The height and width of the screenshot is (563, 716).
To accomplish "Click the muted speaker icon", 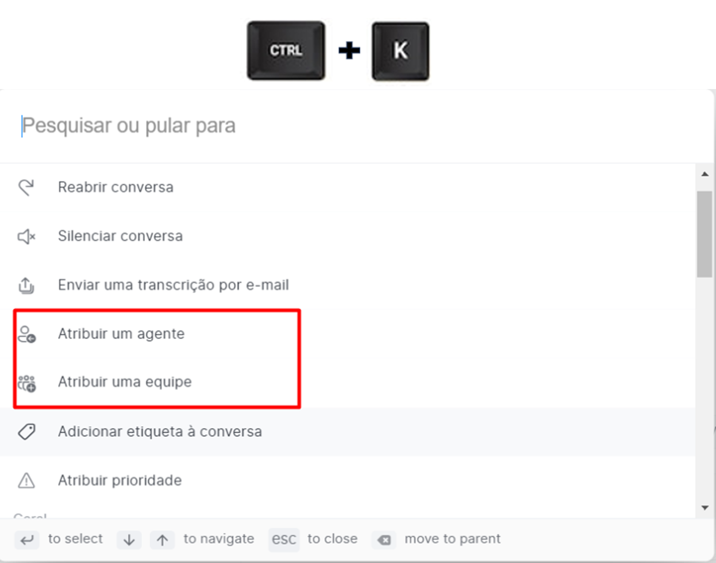I will (26, 236).
